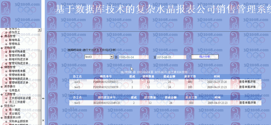The image size is (271, 125).
Task: Click the diamond icon beside 工资基础信息设置
Action: (6, 98)
